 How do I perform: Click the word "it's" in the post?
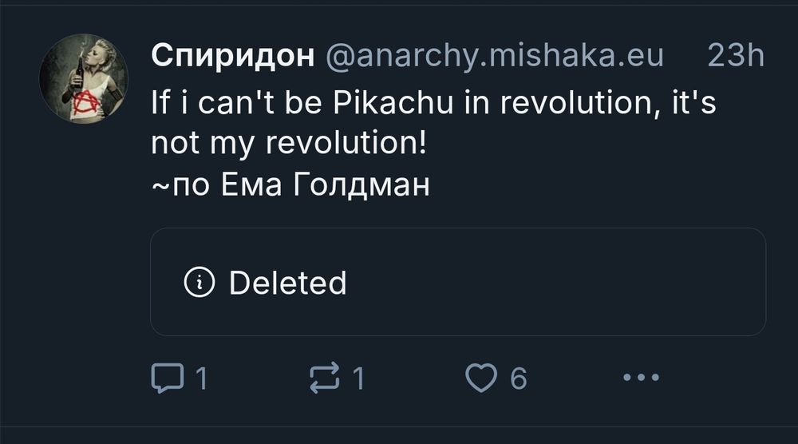click(693, 102)
